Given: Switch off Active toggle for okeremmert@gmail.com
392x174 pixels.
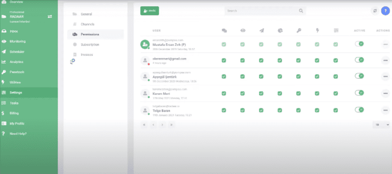Looking at the screenshot, I should [359, 60].
